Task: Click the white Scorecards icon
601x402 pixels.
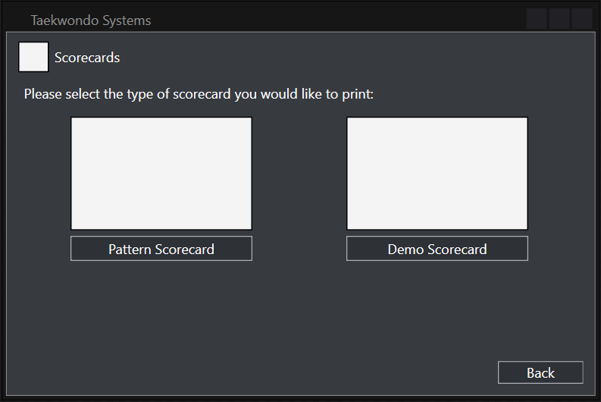Action: click(33, 57)
